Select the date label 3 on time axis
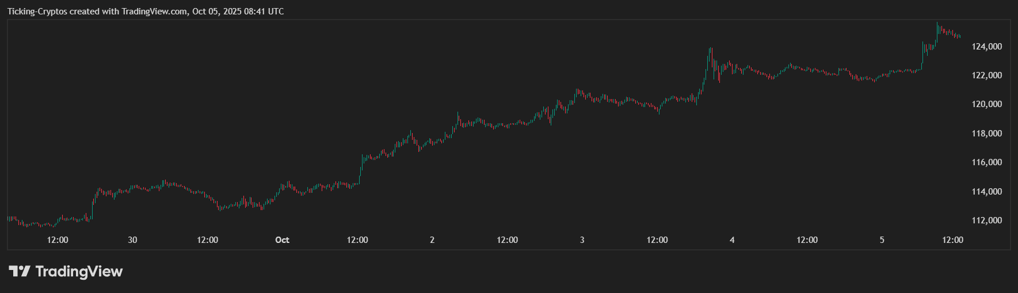The height and width of the screenshot is (293, 1018). (582, 240)
